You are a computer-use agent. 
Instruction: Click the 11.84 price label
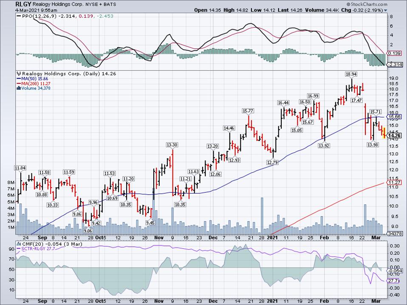(x=20, y=168)
